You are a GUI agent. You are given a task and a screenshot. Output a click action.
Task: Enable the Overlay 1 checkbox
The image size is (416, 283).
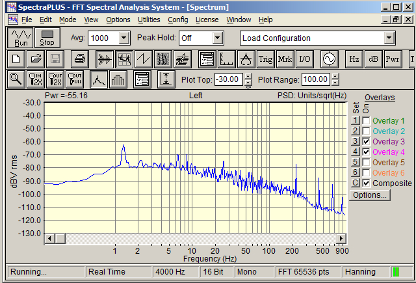(366, 121)
